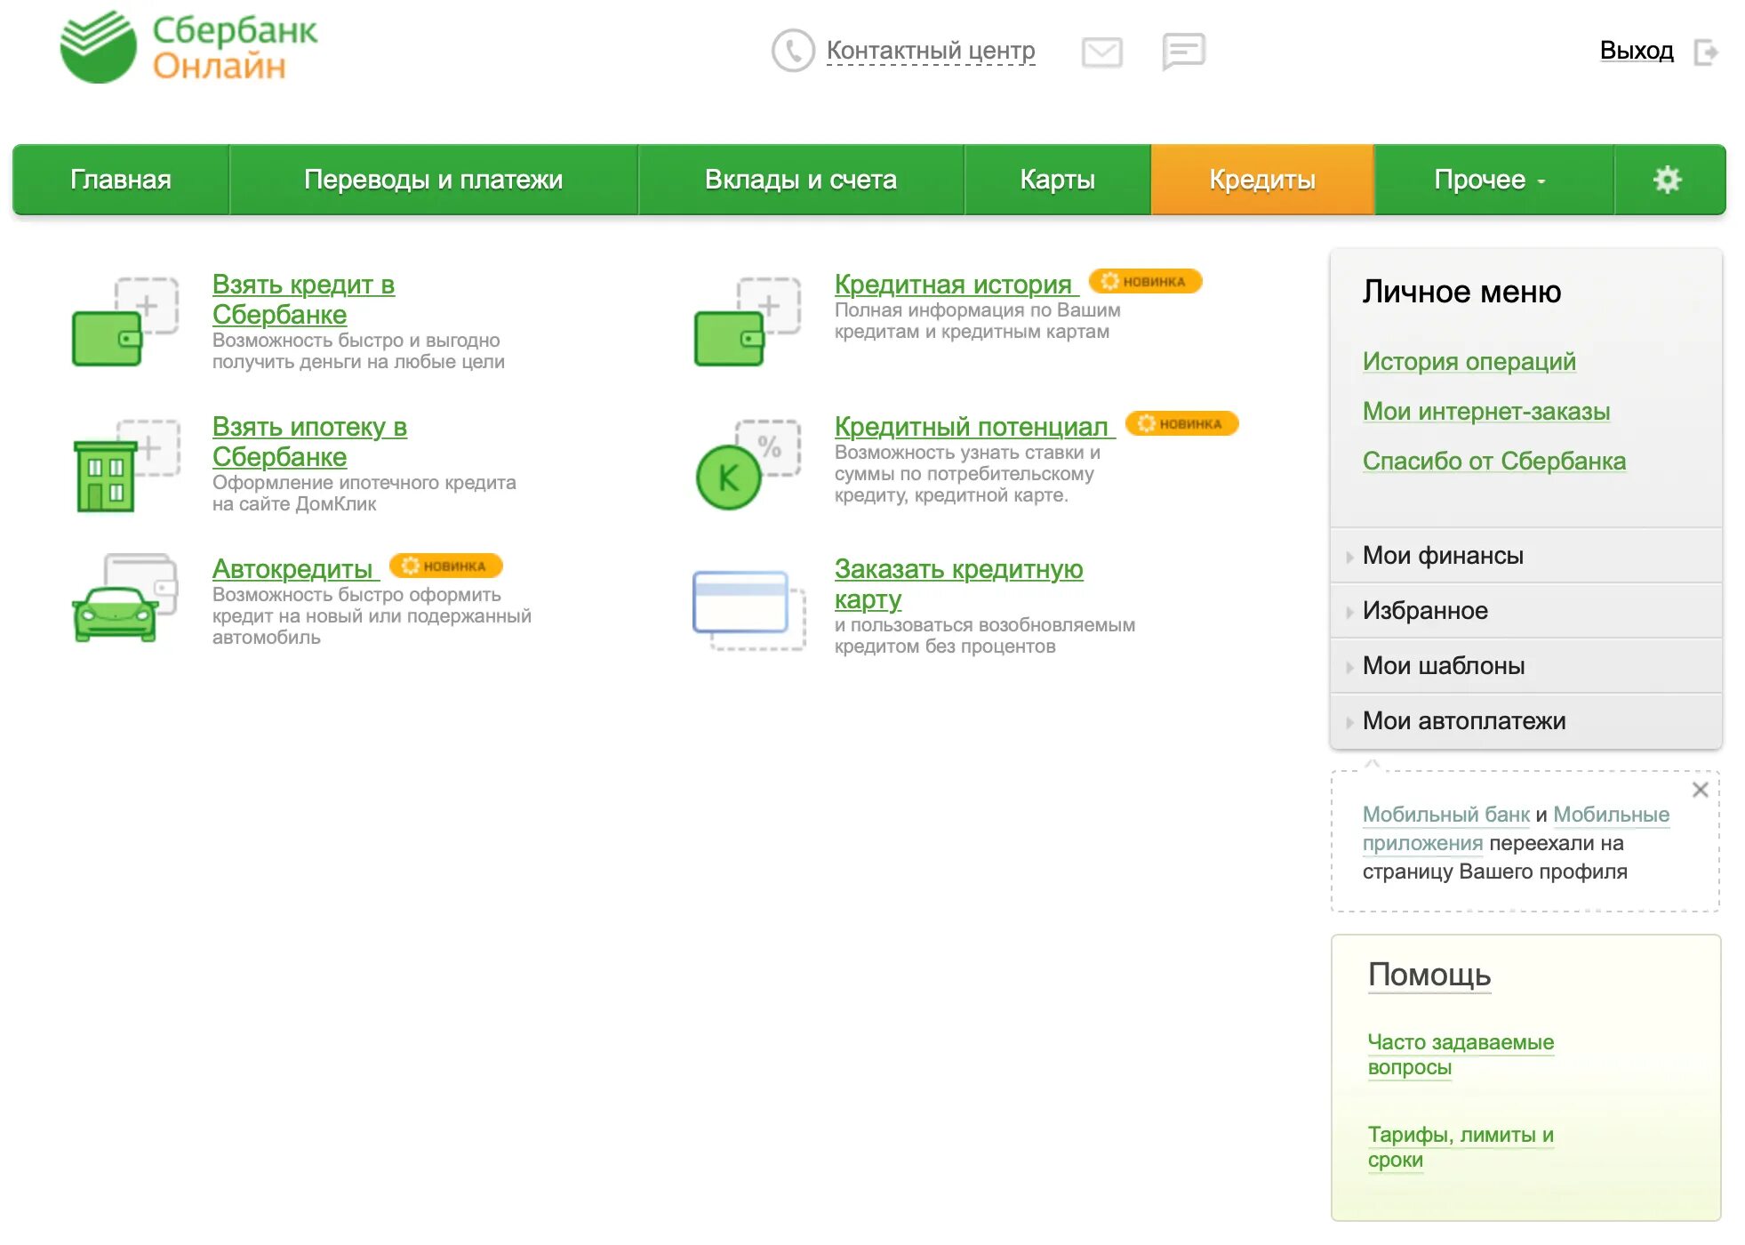Viewport: 1745px width, 1245px height.
Task: Click the Личное меню heading
Action: coord(1461,292)
